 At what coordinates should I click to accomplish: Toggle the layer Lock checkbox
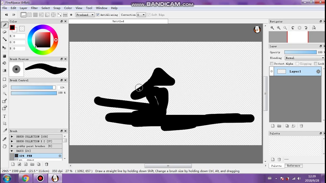(316, 64)
